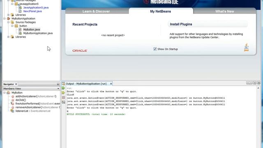Image resolution: width=263 pixels, height=148 pixels.
Task: Expand Libraries under MyButtonApplication
Action: pyautogui.click(x=8, y=37)
